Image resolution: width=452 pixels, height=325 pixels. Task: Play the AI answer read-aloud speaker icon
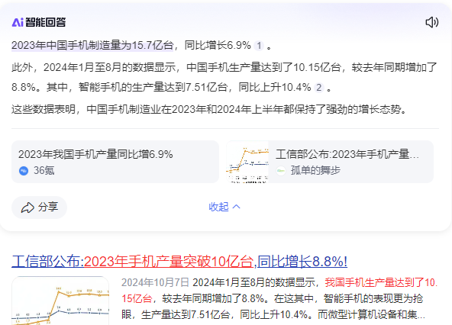click(x=432, y=22)
